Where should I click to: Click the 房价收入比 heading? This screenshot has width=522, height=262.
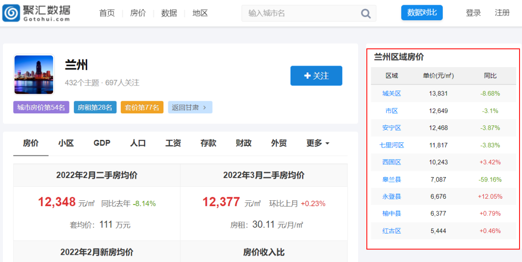pyautogui.click(x=264, y=252)
